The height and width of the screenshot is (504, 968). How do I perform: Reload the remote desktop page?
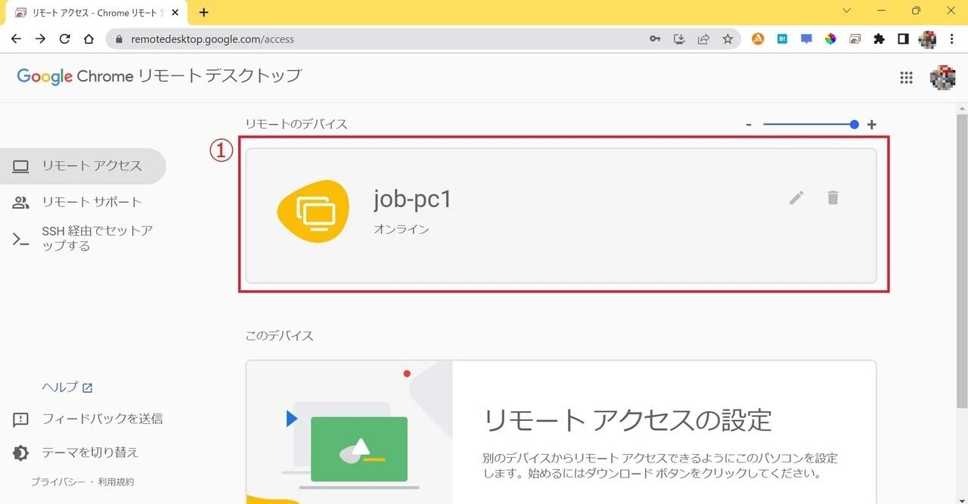click(64, 39)
